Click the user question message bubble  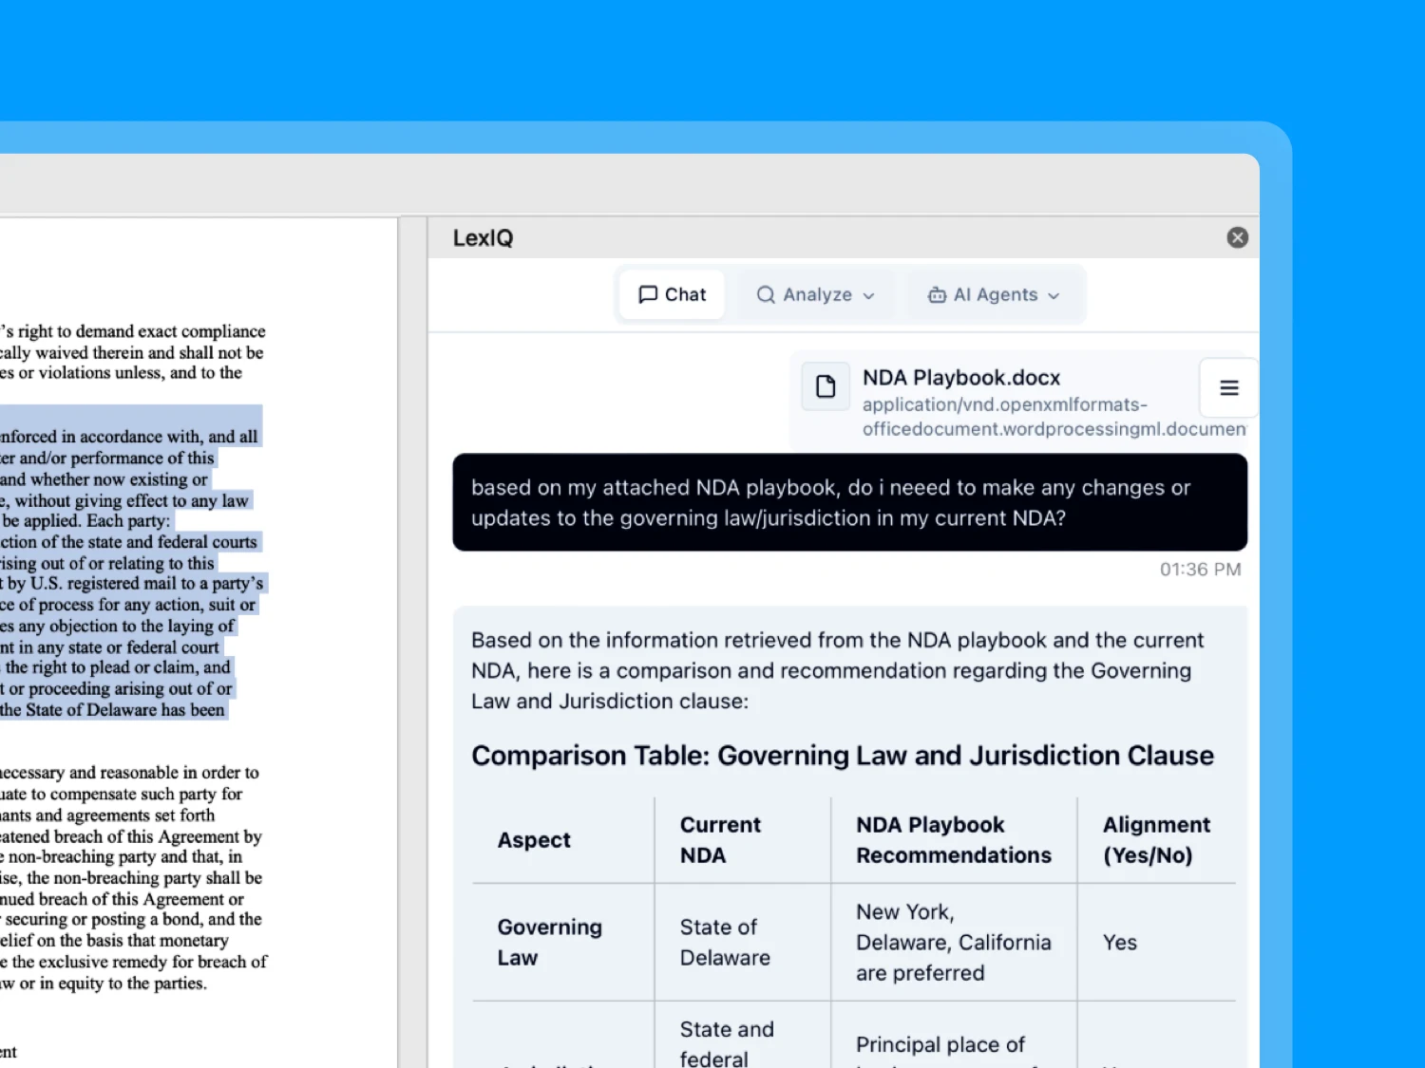[x=849, y=502]
